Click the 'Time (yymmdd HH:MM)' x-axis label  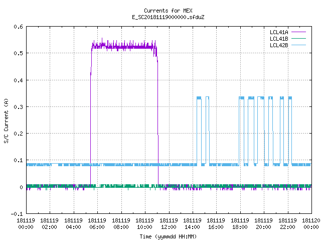click(168, 236)
